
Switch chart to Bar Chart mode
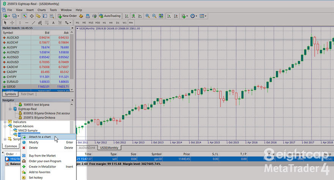pos(126,16)
